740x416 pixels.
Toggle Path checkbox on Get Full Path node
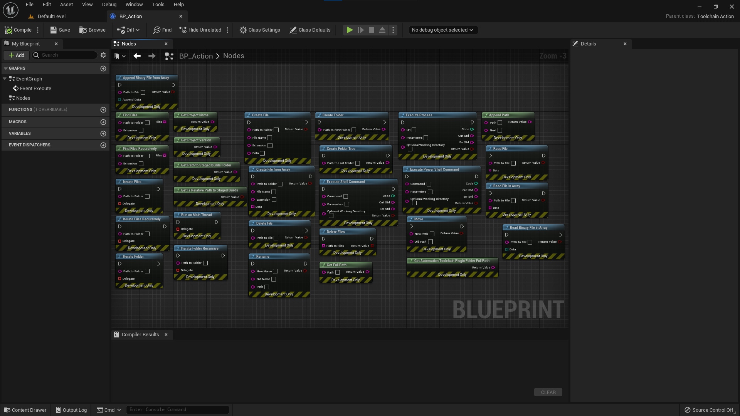[x=338, y=273]
